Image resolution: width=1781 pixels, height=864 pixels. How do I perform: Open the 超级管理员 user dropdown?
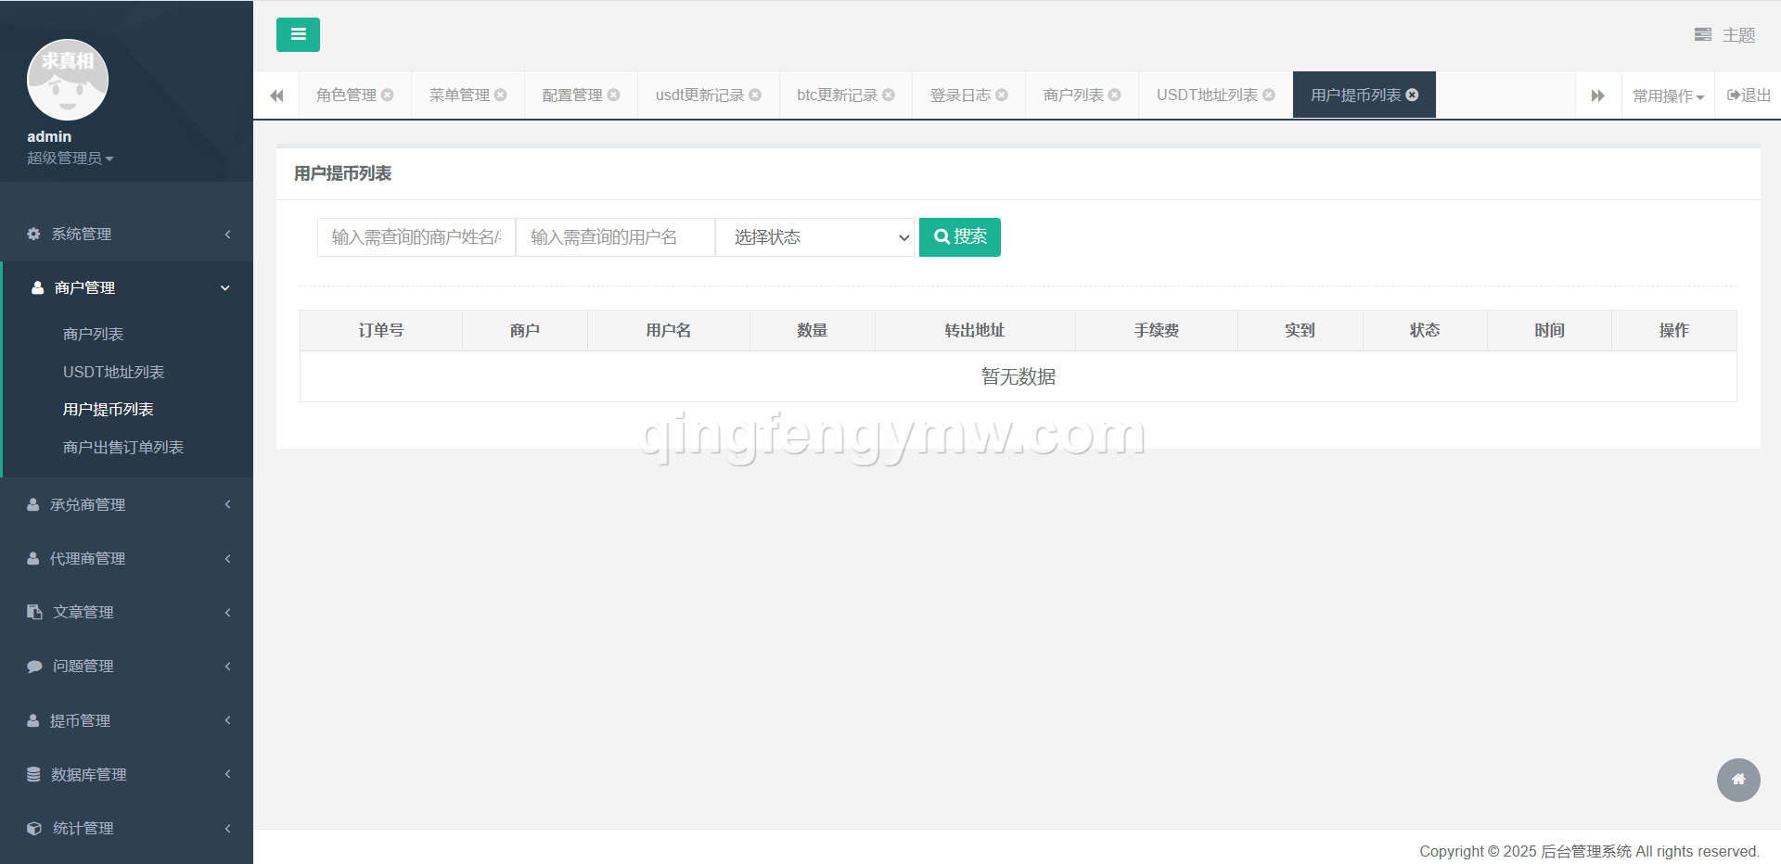click(70, 159)
